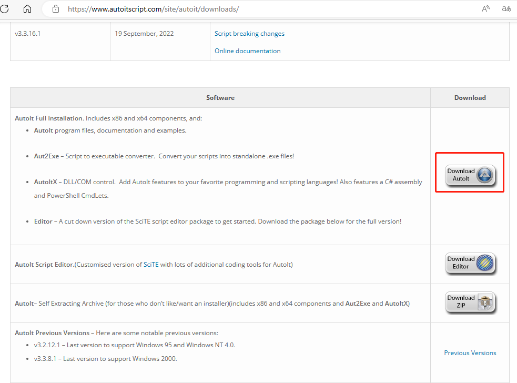Download AutoIt full installation
This screenshot has width=517, height=383.
click(470, 175)
